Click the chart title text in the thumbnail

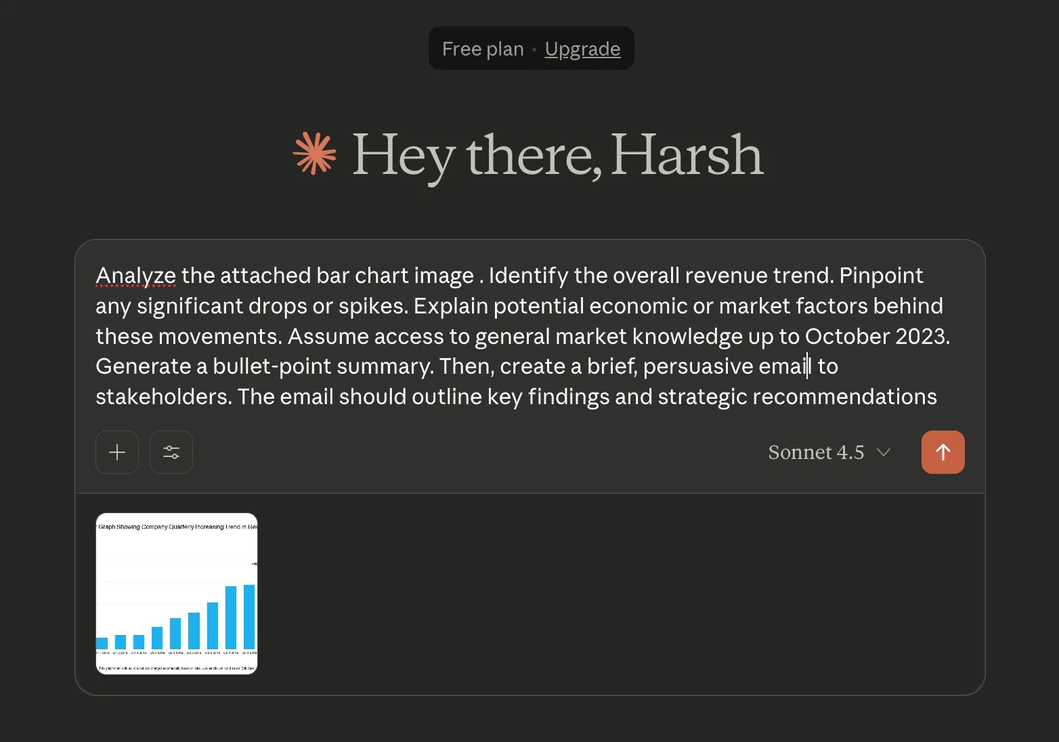pyautogui.click(x=177, y=527)
